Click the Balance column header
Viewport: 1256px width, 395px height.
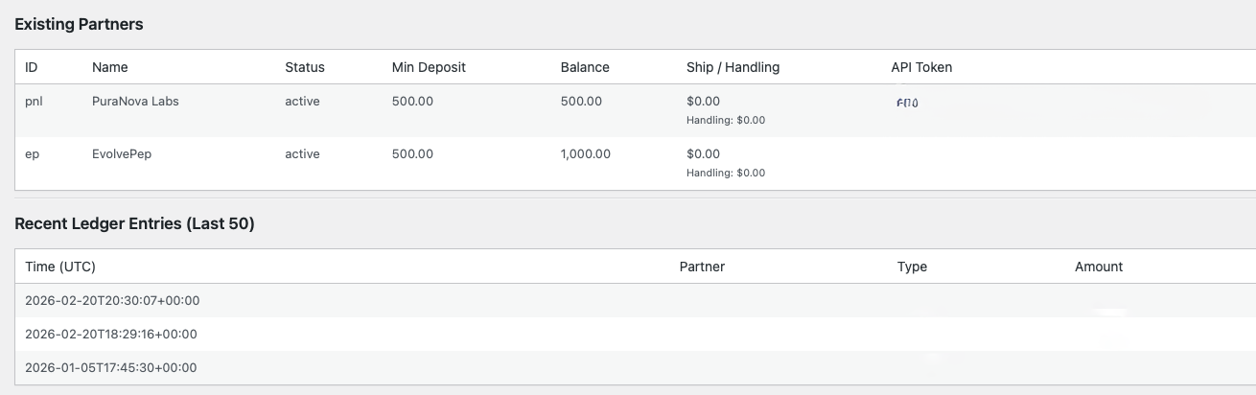pyautogui.click(x=585, y=67)
